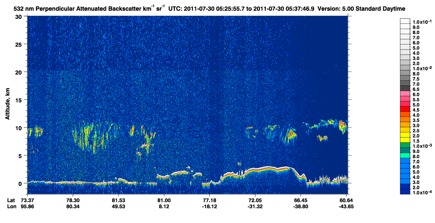435x223 pixels.
Task: Click colorbar label '2.5'
Action: pos(416,131)
